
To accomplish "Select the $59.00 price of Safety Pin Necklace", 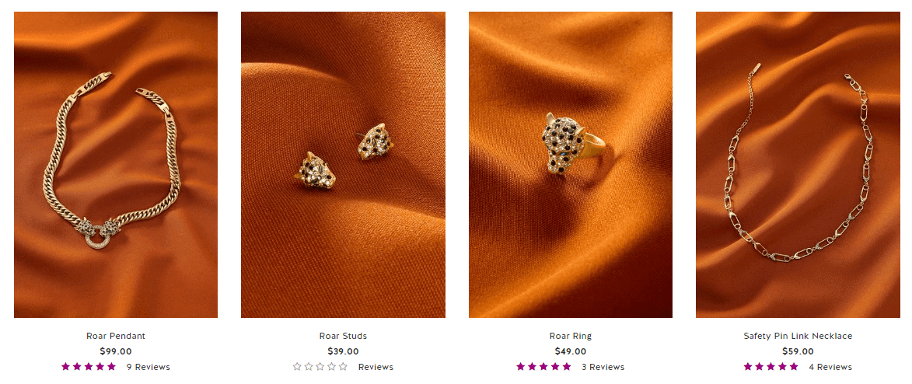I will [x=798, y=351].
